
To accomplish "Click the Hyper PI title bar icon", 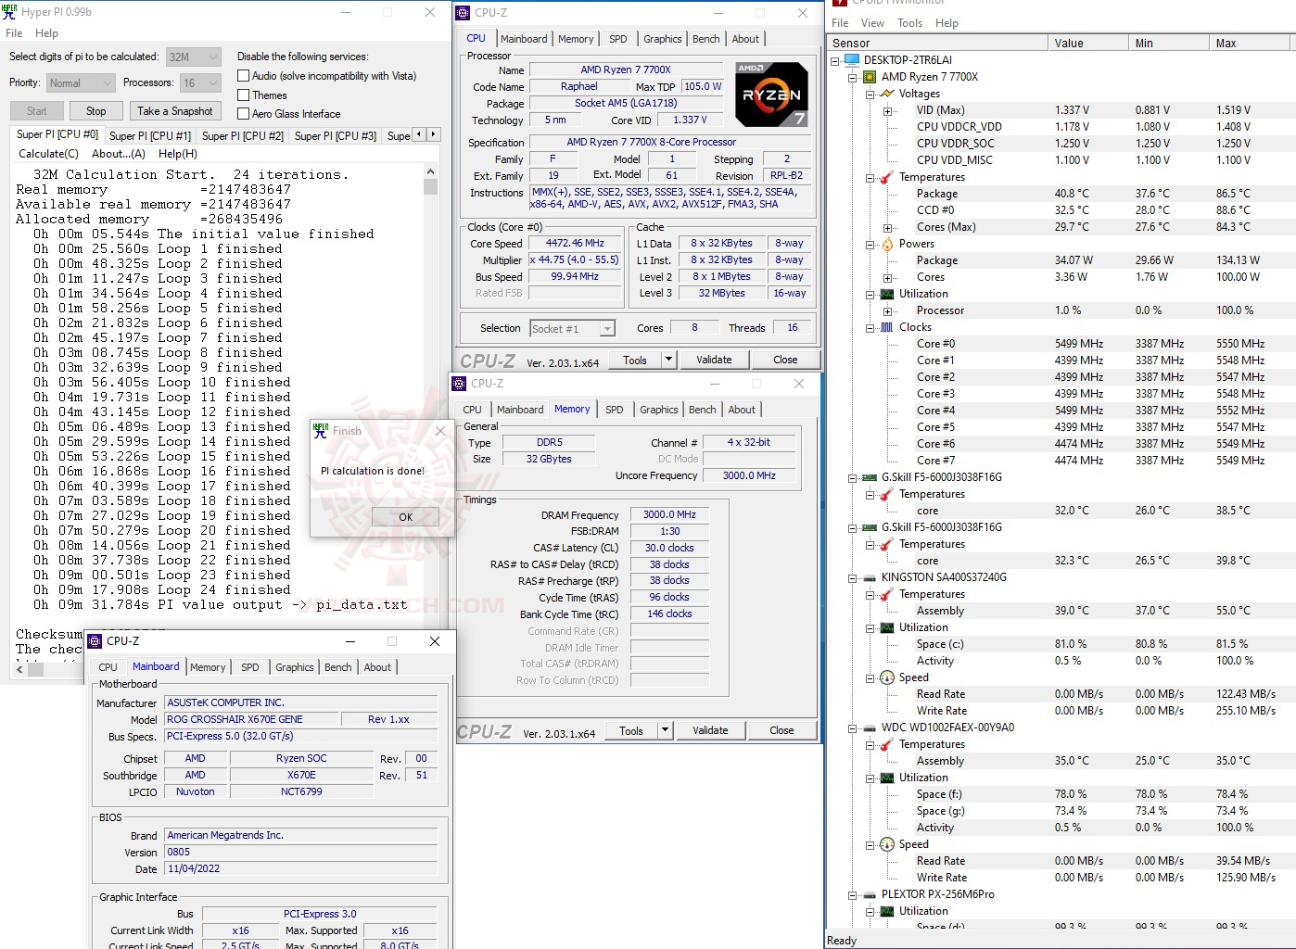I will point(9,12).
